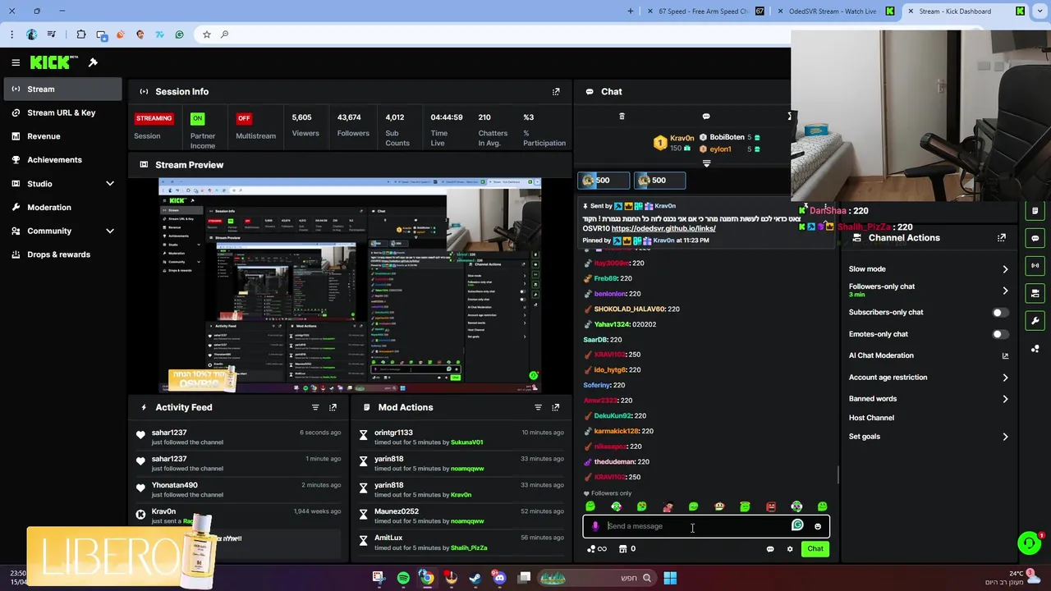Open Slow mode options arrow
The width and height of the screenshot is (1051, 591).
pos(1005,269)
